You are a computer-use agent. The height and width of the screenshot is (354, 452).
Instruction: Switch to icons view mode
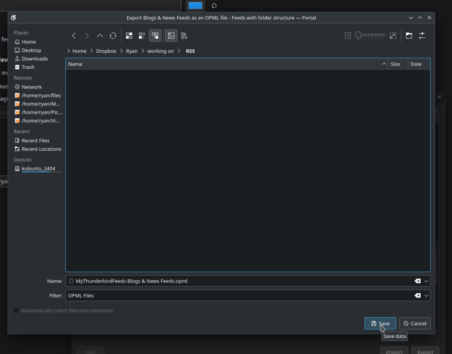click(x=129, y=36)
